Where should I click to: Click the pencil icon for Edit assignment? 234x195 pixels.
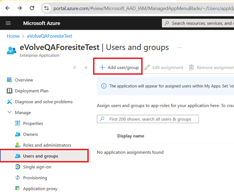[147, 67]
